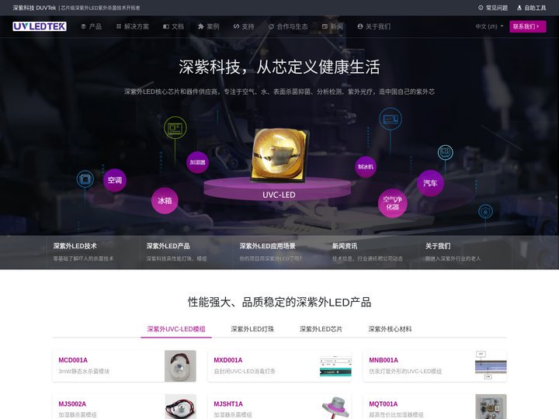Click the 仿汞灯管外形的UVC-LED模组 description
This screenshot has width=559, height=419.
[405, 371]
